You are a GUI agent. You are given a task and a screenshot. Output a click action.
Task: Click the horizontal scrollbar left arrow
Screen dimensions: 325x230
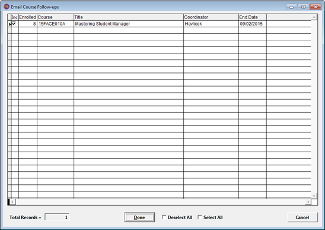click(x=12, y=201)
